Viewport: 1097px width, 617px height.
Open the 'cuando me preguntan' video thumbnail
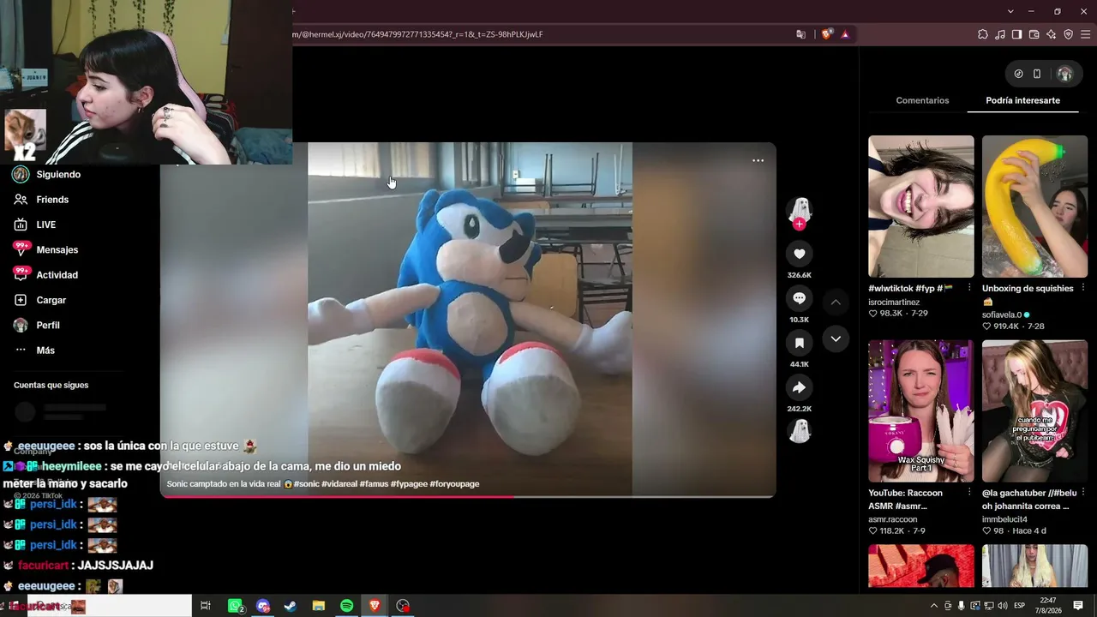(1034, 411)
